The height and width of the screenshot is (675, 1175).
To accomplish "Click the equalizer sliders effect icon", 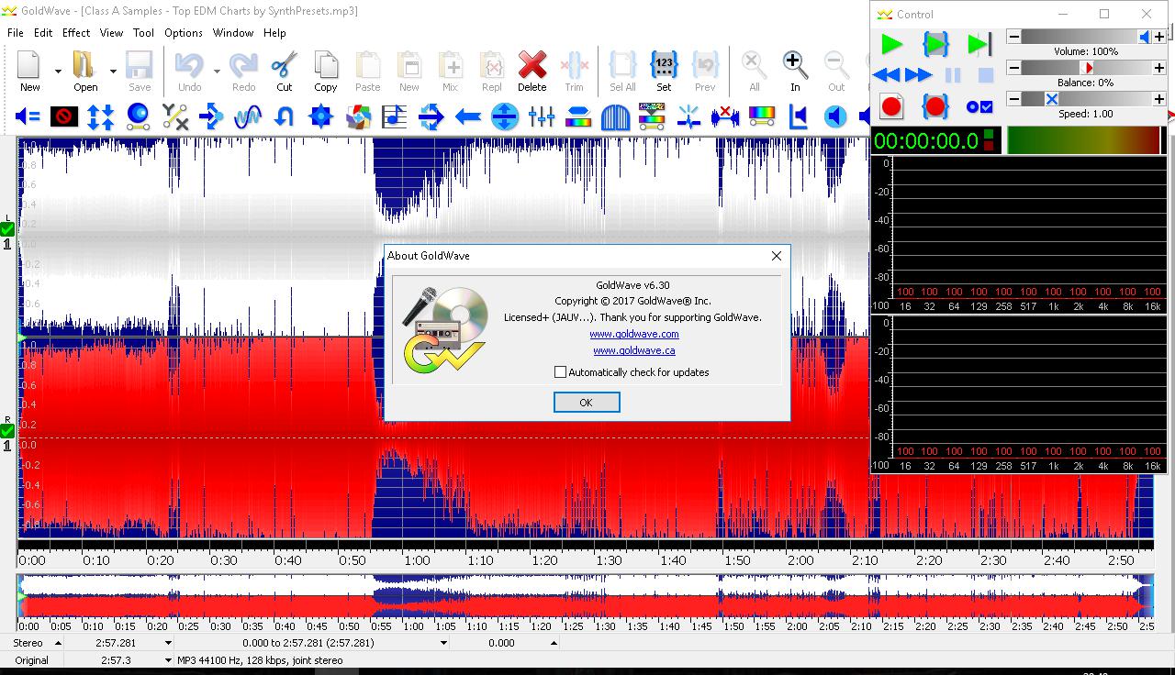I will click(542, 116).
